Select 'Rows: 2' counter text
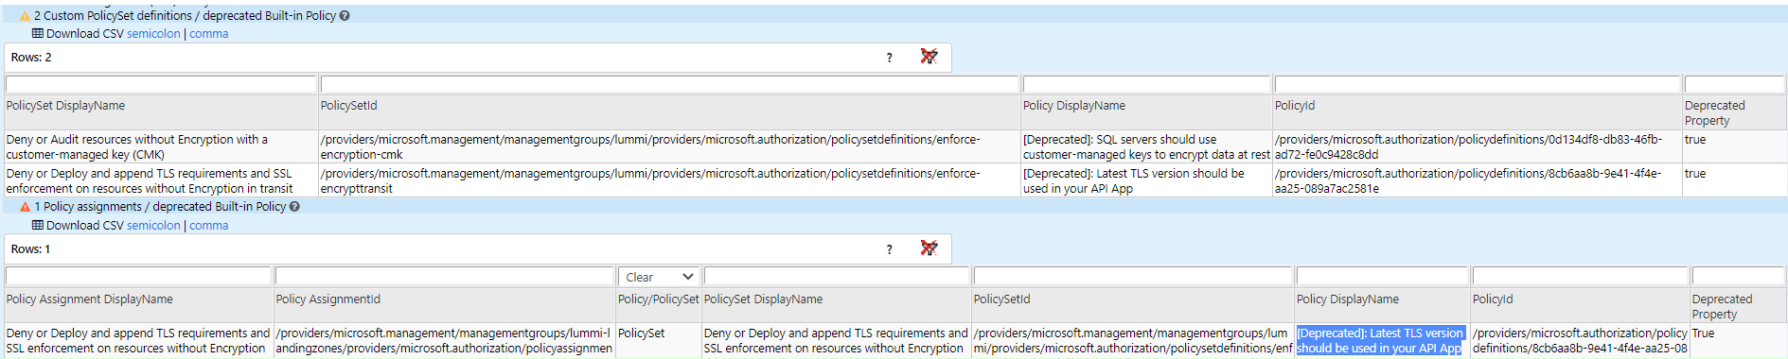The width and height of the screenshot is (1788, 359). click(x=31, y=58)
